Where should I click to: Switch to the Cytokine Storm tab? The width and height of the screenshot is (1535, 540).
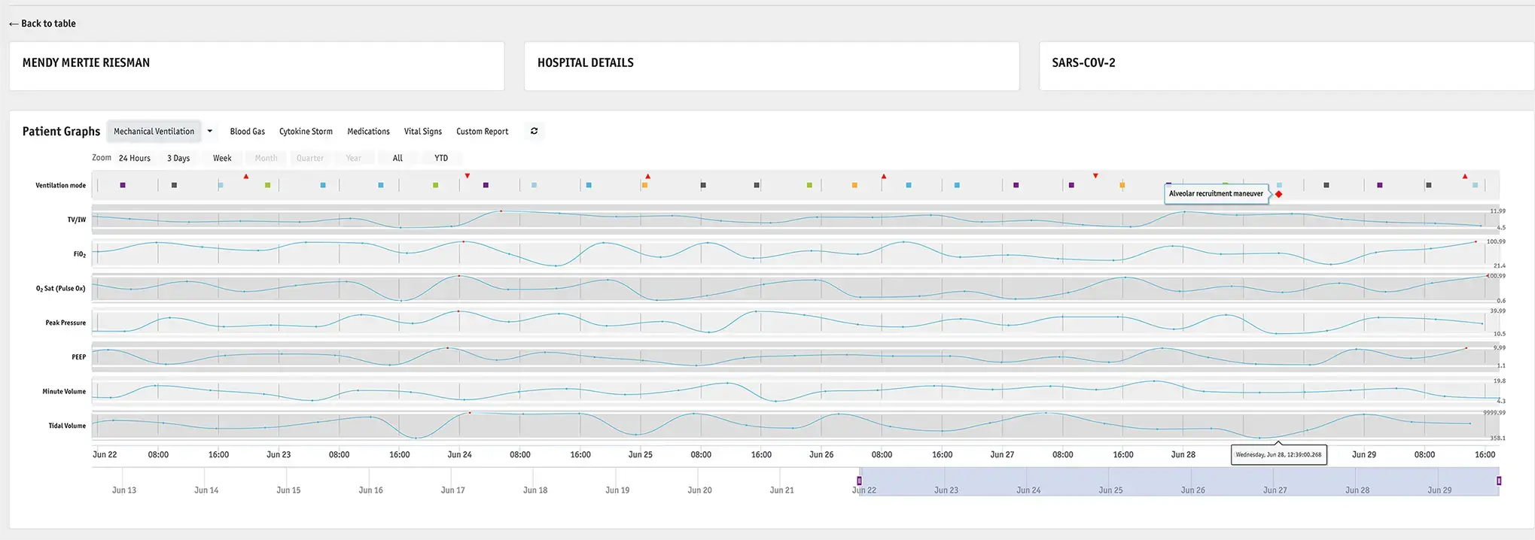[306, 132]
